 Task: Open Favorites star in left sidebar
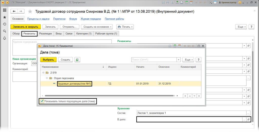tap(5, 17)
